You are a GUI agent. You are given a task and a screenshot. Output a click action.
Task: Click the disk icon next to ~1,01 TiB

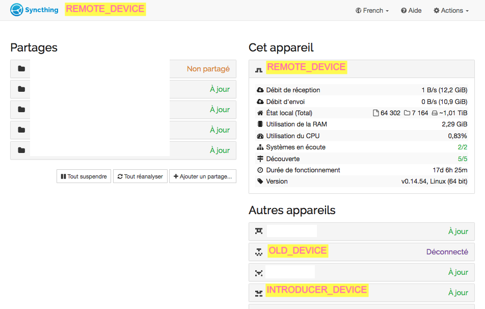[435, 113]
